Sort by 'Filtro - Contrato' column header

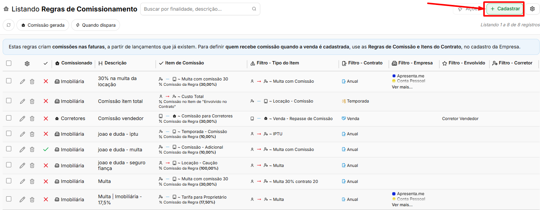click(362, 63)
